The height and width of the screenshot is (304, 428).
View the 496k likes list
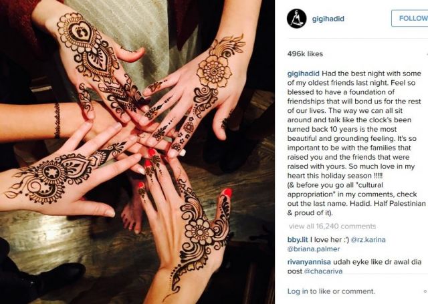pos(305,53)
